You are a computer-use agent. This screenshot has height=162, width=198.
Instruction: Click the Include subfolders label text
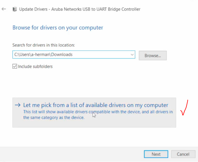tap(35, 66)
